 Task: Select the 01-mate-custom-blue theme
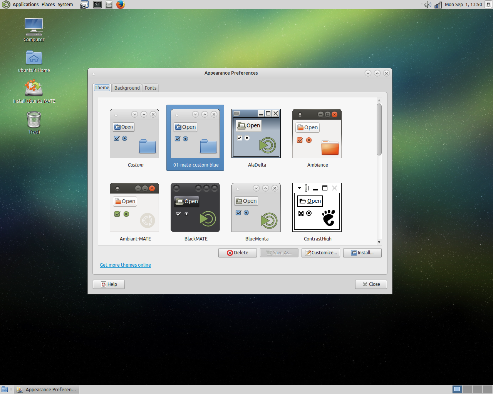[x=195, y=138]
